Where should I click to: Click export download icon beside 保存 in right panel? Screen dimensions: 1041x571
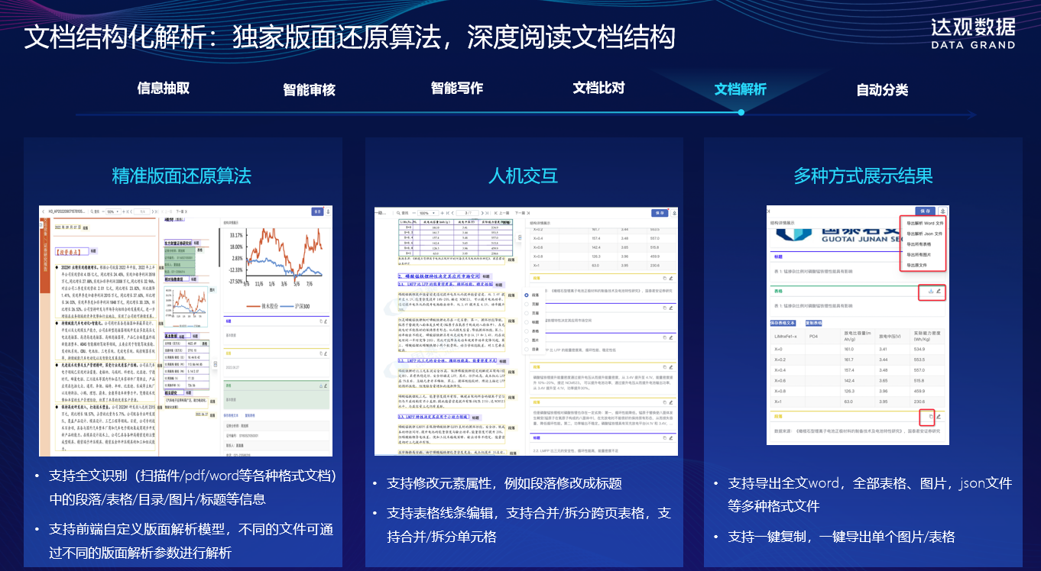click(943, 211)
